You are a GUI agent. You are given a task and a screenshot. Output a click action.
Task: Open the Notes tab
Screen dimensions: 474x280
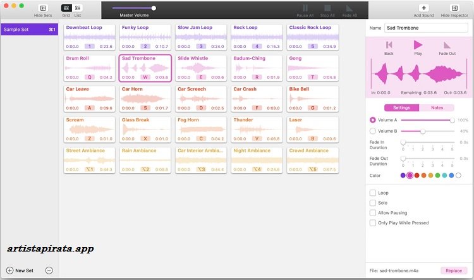click(x=437, y=108)
